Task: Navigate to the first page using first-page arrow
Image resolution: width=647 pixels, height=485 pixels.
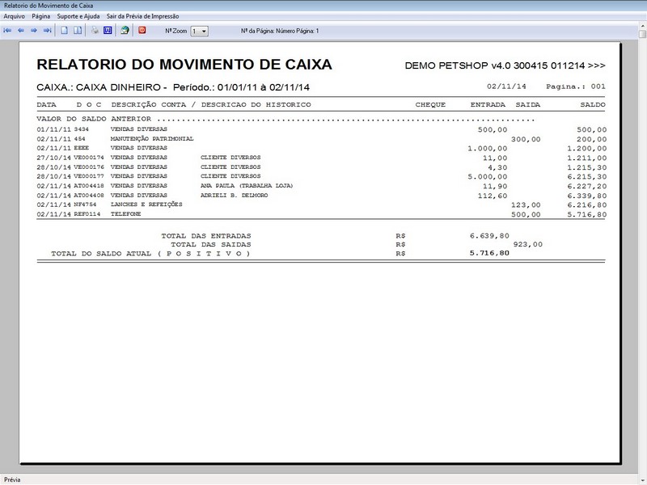Action: [x=9, y=31]
